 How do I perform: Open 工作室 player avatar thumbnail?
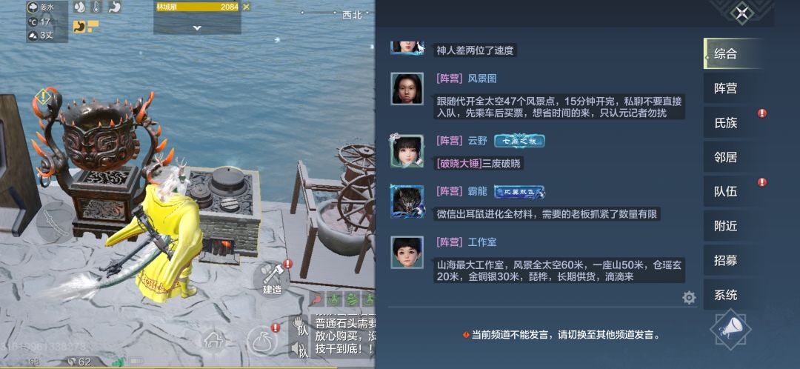tap(407, 252)
